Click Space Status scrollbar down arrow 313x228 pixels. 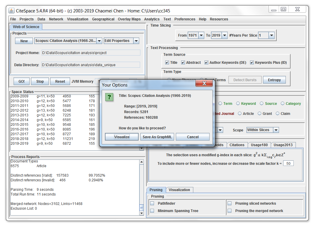pos(142,148)
